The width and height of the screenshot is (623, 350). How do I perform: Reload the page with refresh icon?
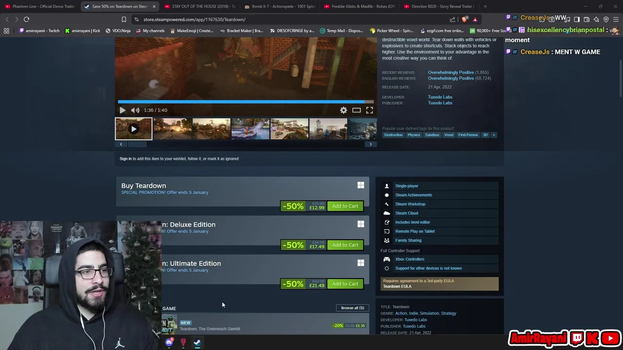click(26, 19)
